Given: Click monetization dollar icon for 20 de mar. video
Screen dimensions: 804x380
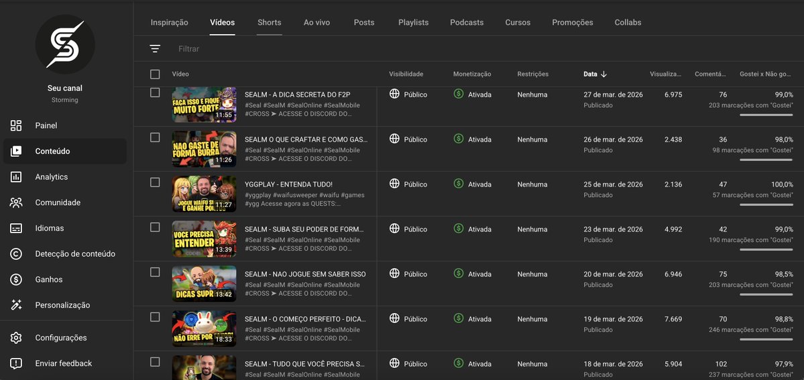Looking at the screenshot, I should pos(459,273).
